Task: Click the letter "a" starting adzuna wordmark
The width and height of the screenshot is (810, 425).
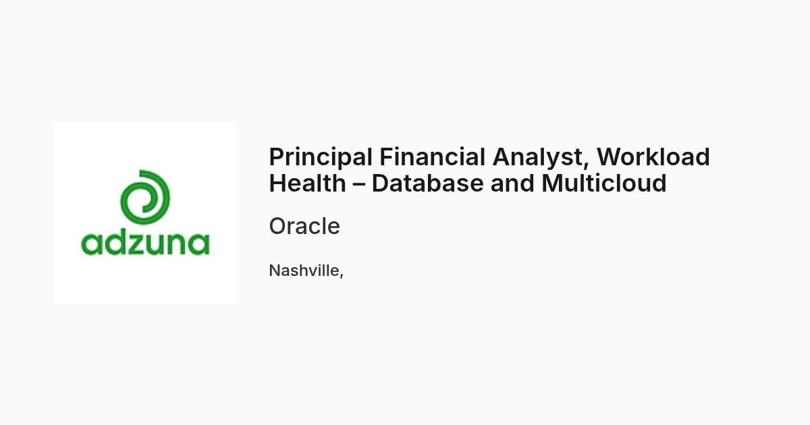Action: 91,244
